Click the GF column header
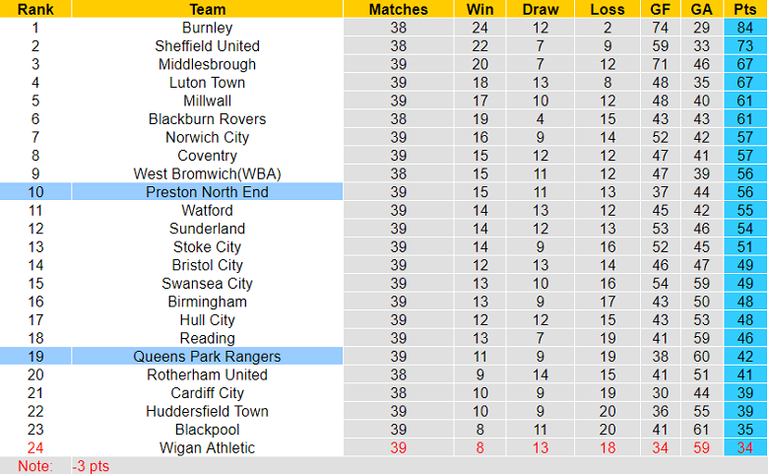Image resolution: width=768 pixels, height=474 pixels. 661,9
